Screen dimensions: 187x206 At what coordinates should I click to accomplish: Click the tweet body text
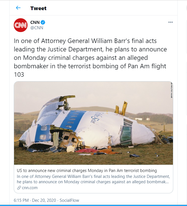click(x=90, y=58)
